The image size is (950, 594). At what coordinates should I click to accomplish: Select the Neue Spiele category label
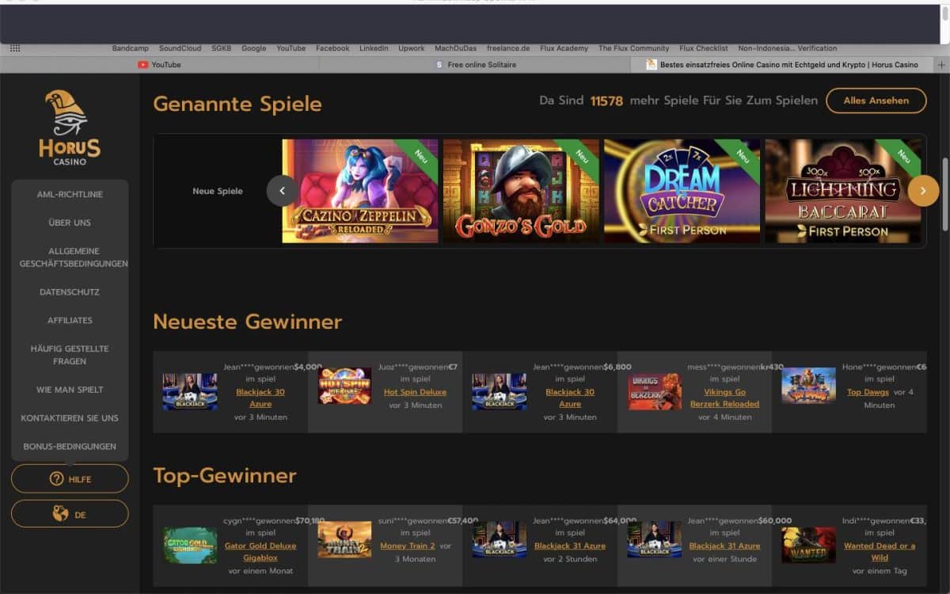(218, 191)
